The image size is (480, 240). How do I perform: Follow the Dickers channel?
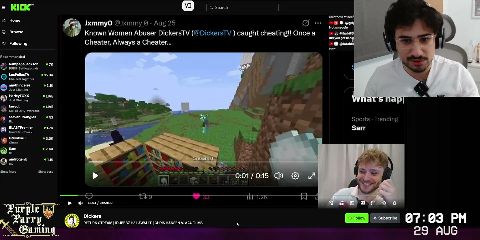coord(357,218)
